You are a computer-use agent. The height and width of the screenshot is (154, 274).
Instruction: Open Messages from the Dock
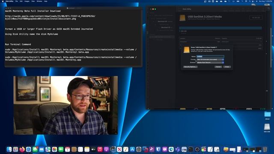(x=35, y=149)
